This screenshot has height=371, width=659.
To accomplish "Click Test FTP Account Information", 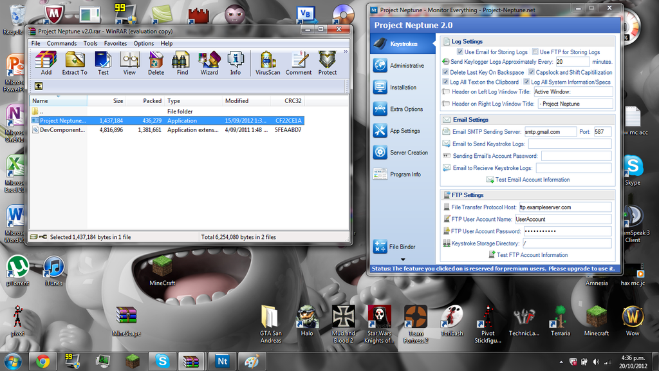I will 532,255.
